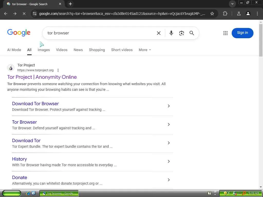263x197 pixels.
Task: Click the tray magnifier icon
Action: [244, 193]
